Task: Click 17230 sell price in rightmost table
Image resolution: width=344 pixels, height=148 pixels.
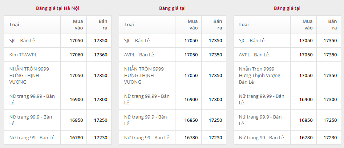Action: click(x=330, y=137)
